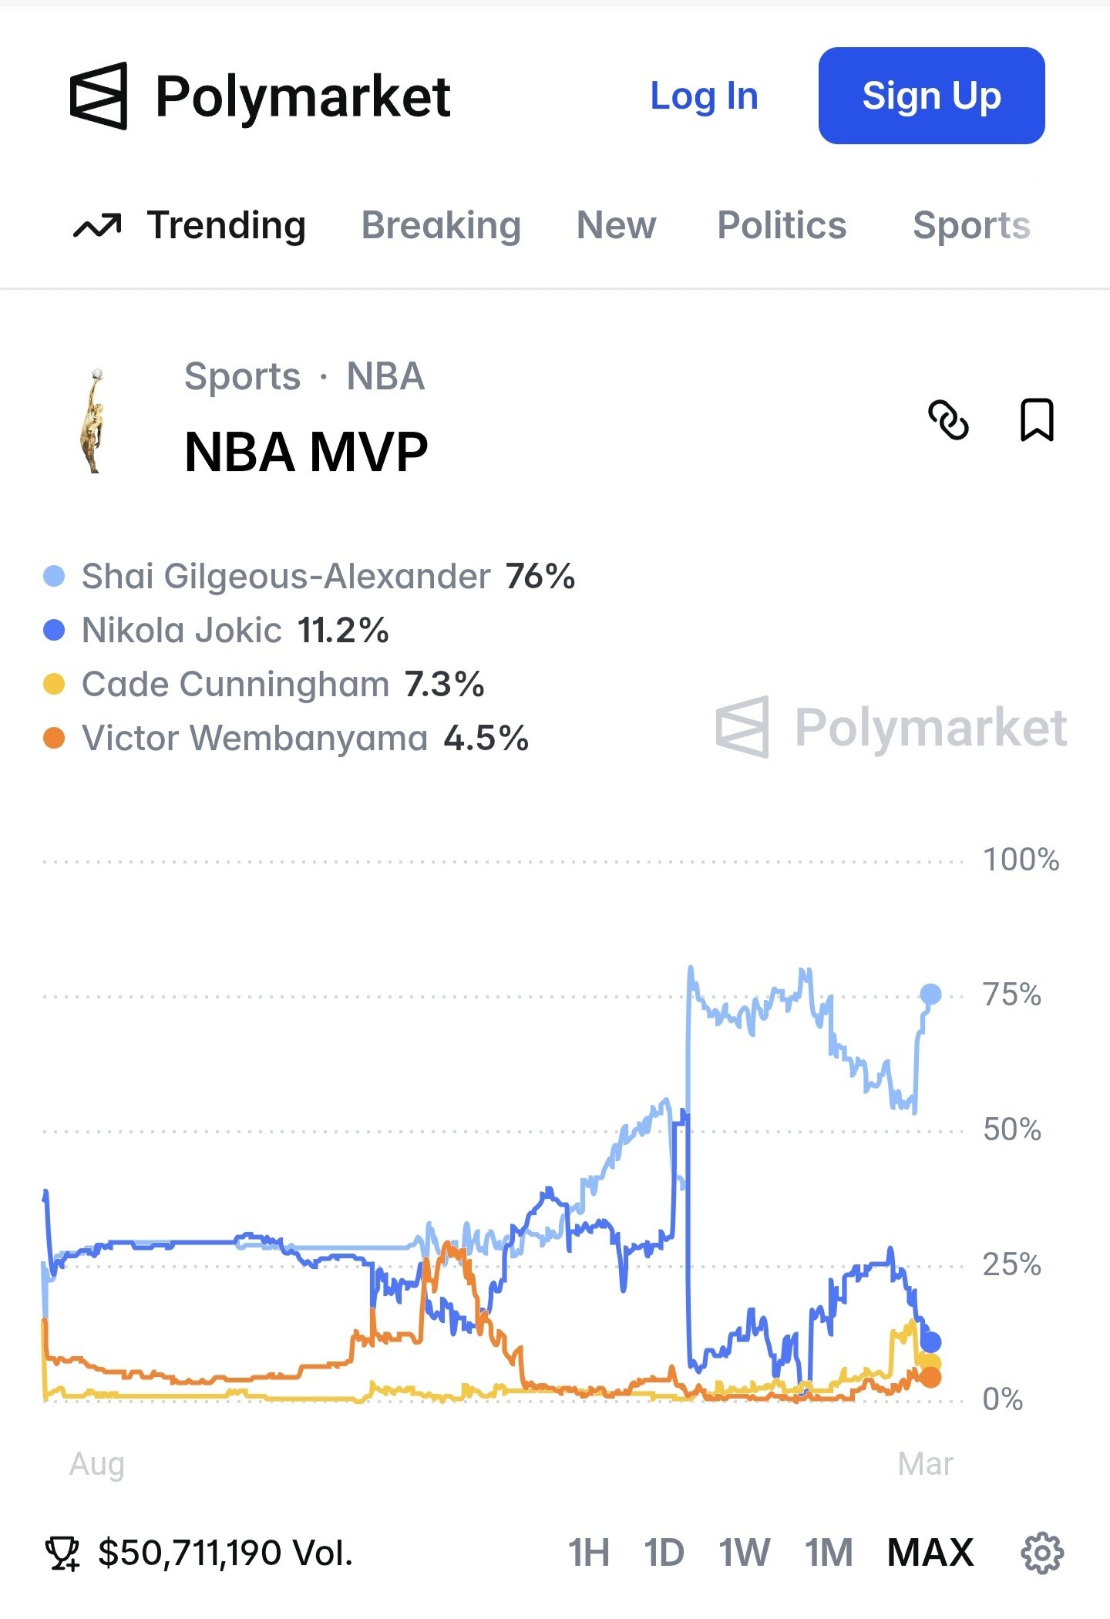Select the 1H chart timeframe
Screen dimensions: 1110x1619
click(589, 1553)
